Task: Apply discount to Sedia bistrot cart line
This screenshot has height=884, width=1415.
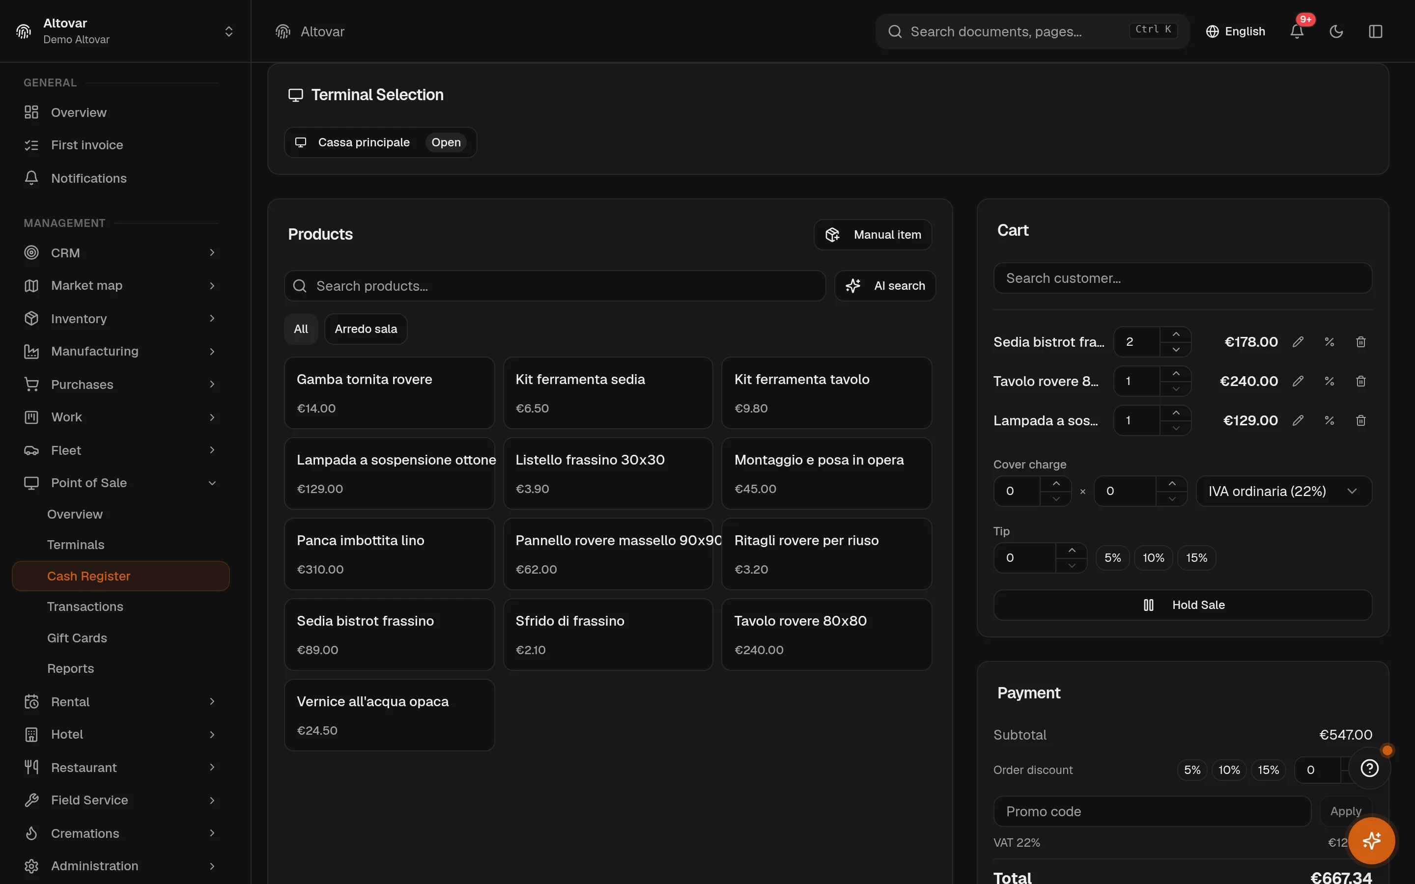Action: click(x=1329, y=342)
